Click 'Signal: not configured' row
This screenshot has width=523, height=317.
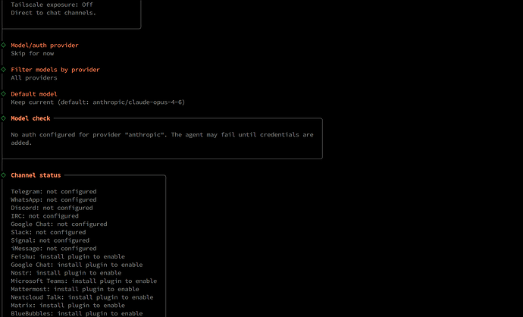[50, 240]
